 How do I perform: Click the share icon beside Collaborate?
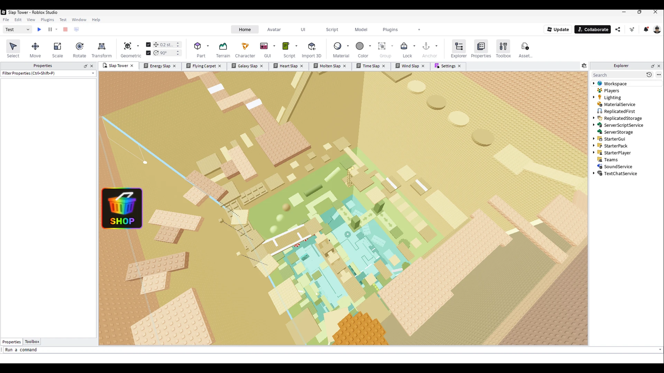point(618,29)
